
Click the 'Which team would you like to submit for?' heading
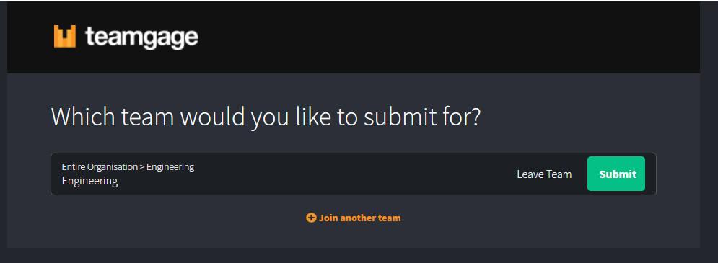266,117
